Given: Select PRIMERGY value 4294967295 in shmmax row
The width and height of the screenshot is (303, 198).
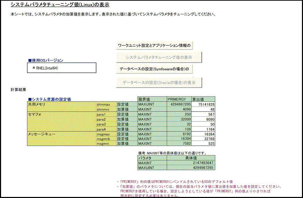Looking at the screenshot, I should pyautogui.click(x=179, y=104).
